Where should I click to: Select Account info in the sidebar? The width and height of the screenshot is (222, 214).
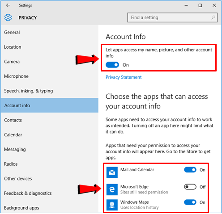click(50, 105)
